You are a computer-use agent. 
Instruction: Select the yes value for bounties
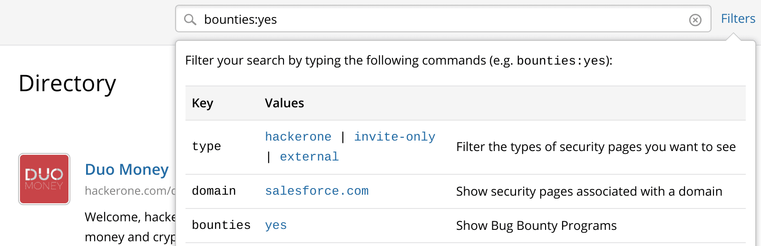click(x=276, y=225)
